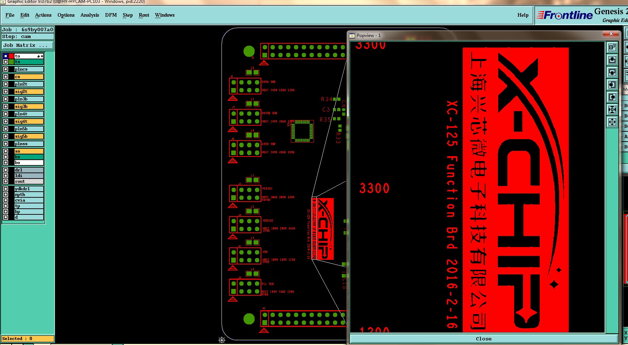The height and width of the screenshot is (345, 628).
Task: Open the Step menu
Action: click(x=128, y=15)
